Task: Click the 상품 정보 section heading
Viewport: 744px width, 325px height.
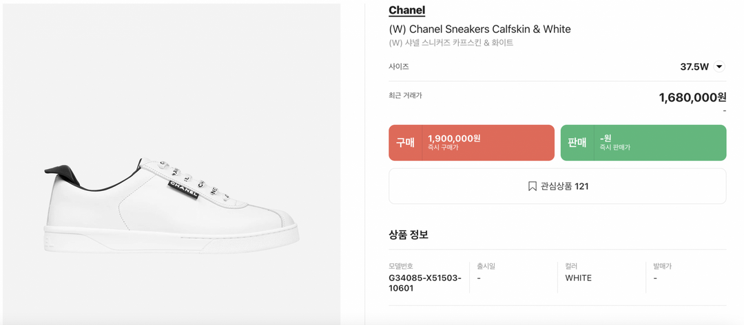Action: pos(409,235)
